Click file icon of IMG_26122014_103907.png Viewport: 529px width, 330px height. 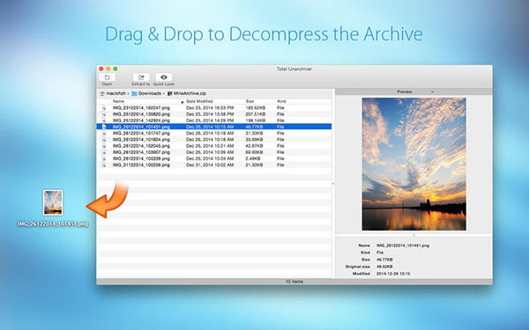click(x=104, y=152)
